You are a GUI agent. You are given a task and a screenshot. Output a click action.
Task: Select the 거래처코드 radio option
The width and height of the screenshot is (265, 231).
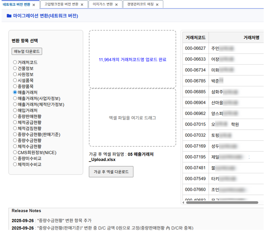(15, 62)
